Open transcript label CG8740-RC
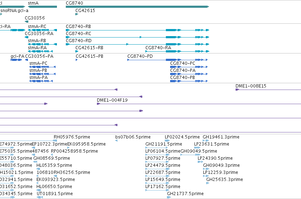 [79, 34]
